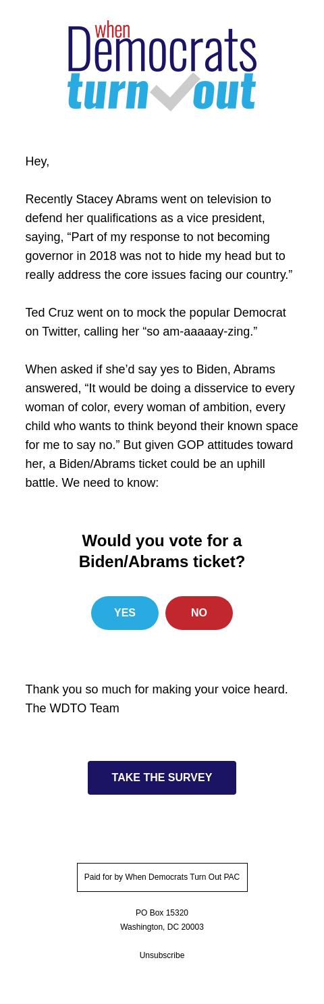The width and height of the screenshot is (324, 1004).
Task: Open the survey via TAKE THE SURVEY
Action: coord(162,778)
